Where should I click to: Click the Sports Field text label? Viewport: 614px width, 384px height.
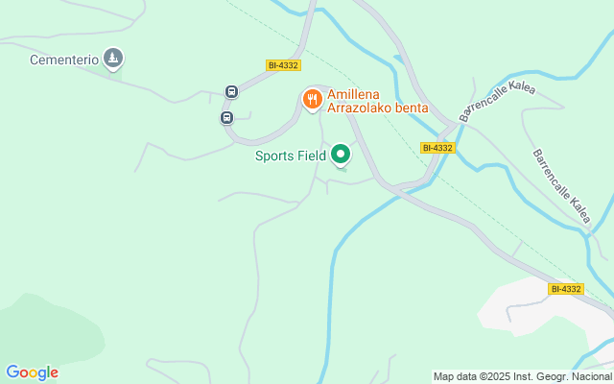291,156
